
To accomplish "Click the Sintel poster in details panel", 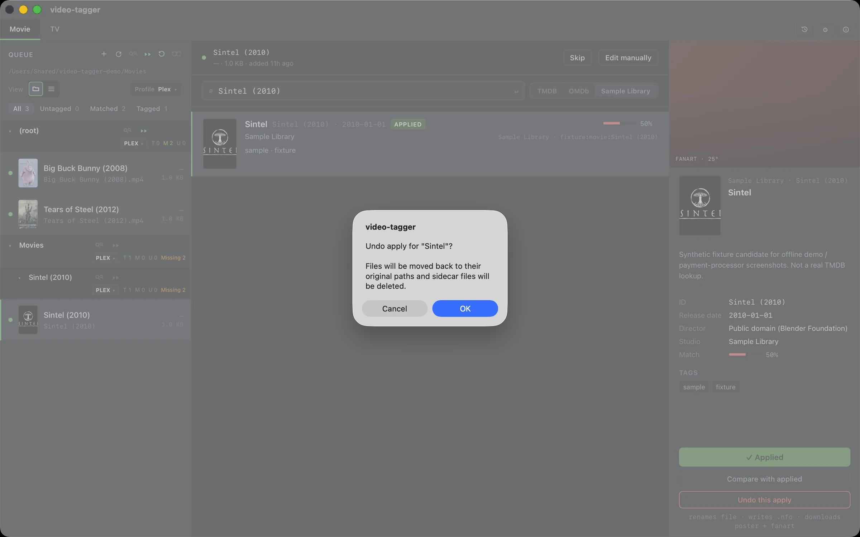I will pyautogui.click(x=699, y=205).
